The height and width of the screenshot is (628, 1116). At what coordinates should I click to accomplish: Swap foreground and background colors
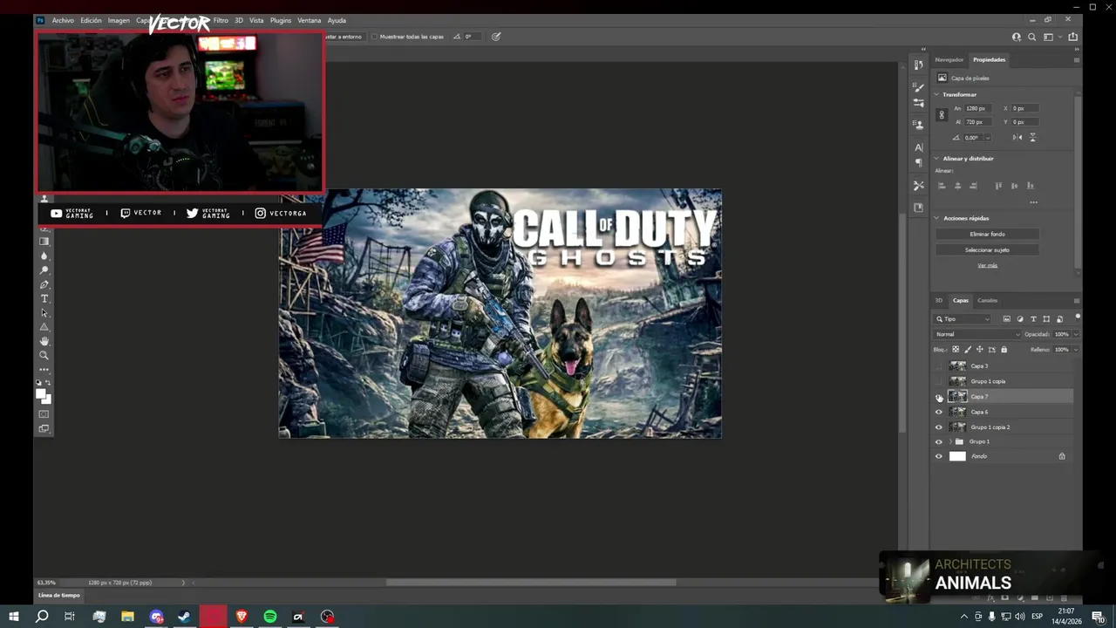48,382
